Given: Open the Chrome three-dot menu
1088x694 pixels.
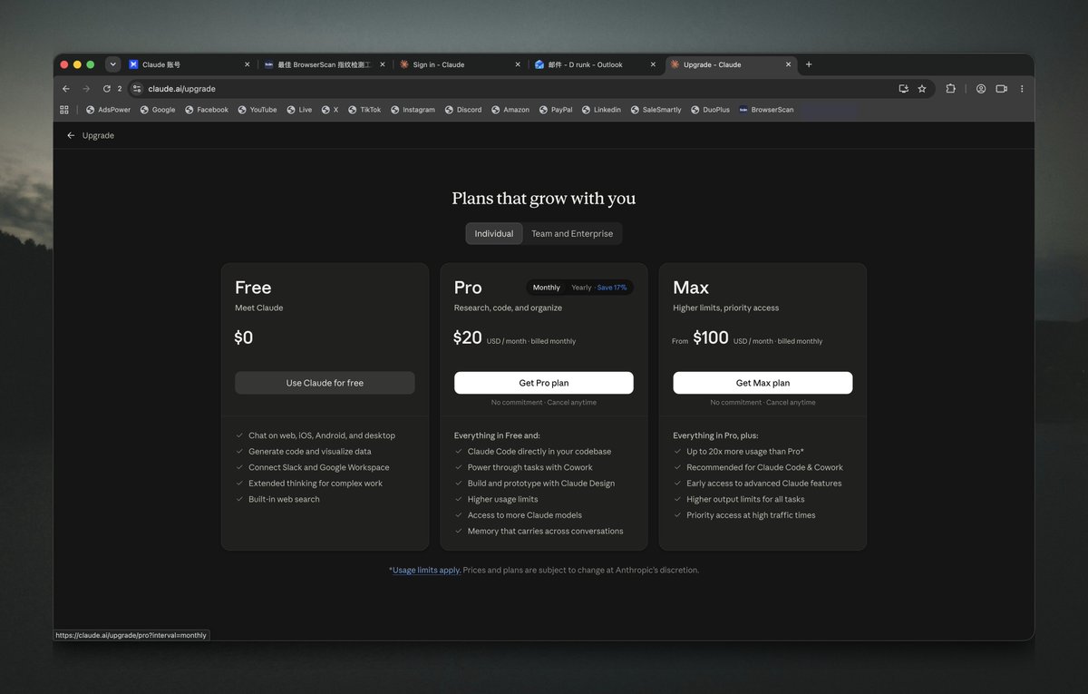Looking at the screenshot, I should (1022, 89).
